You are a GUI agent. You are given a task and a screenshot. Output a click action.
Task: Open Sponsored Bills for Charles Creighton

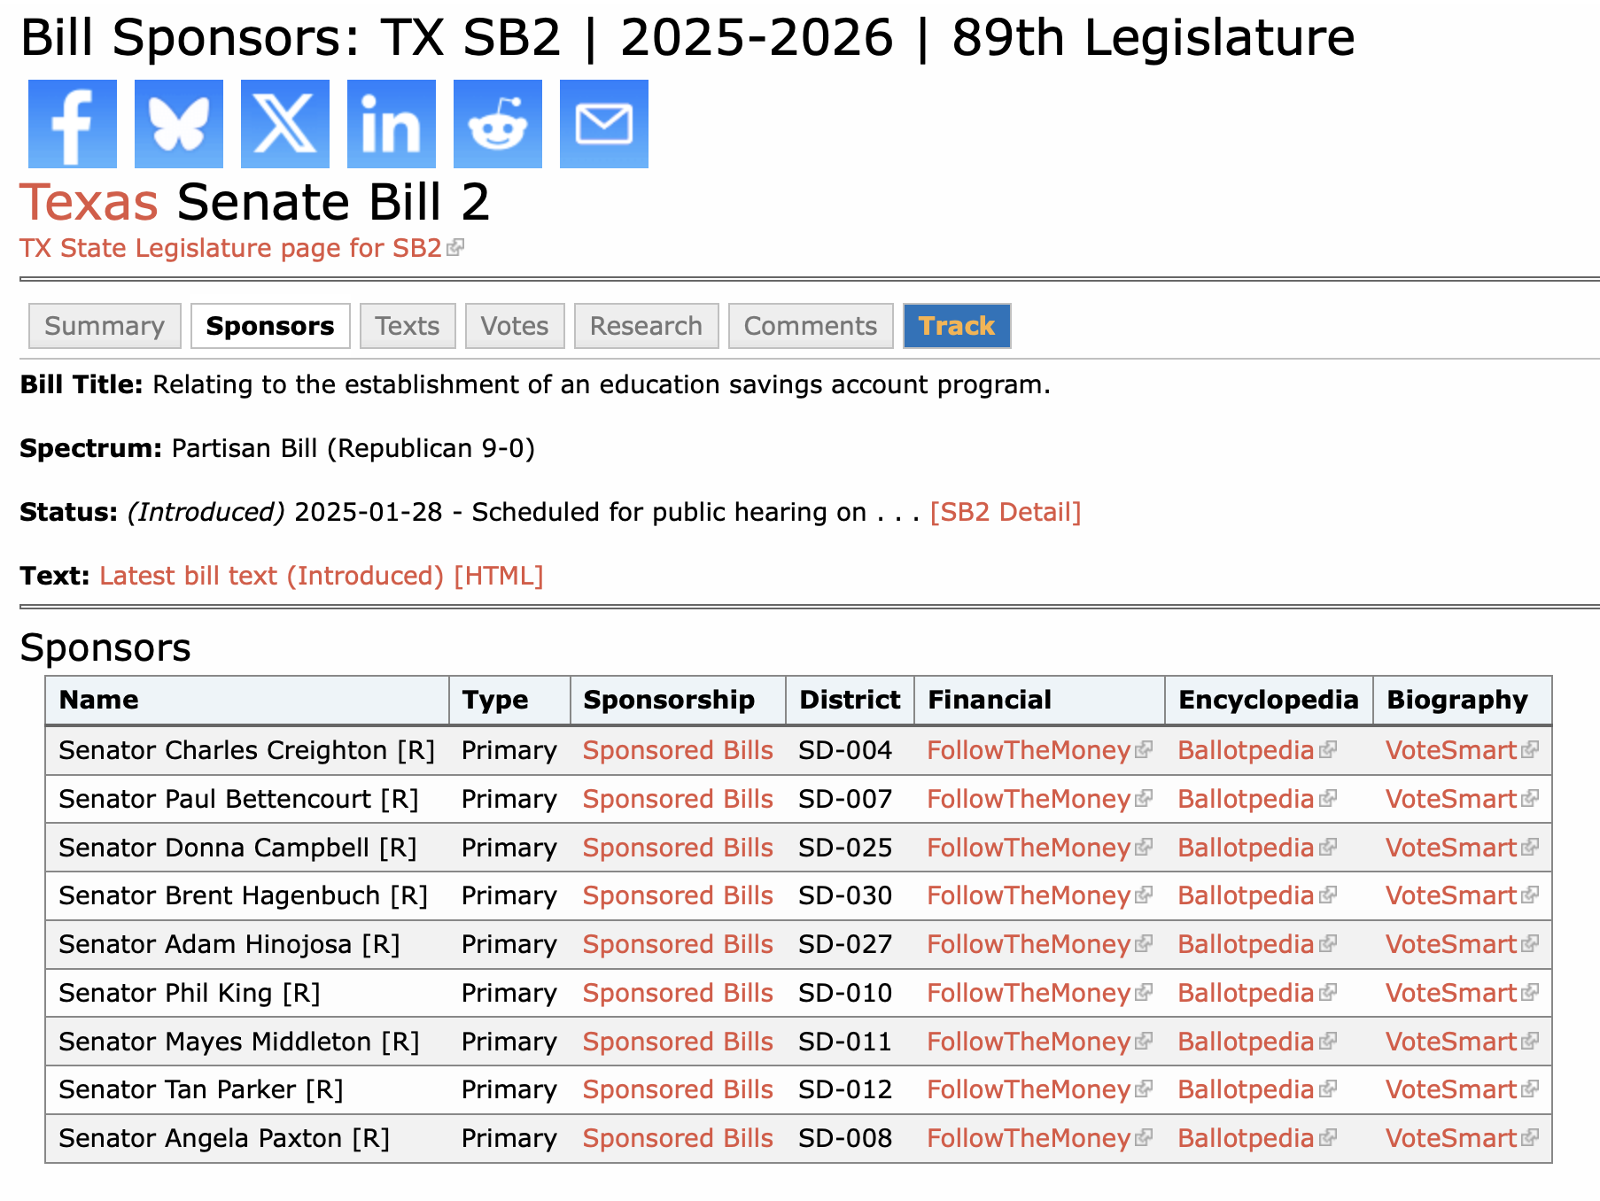click(678, 750)
